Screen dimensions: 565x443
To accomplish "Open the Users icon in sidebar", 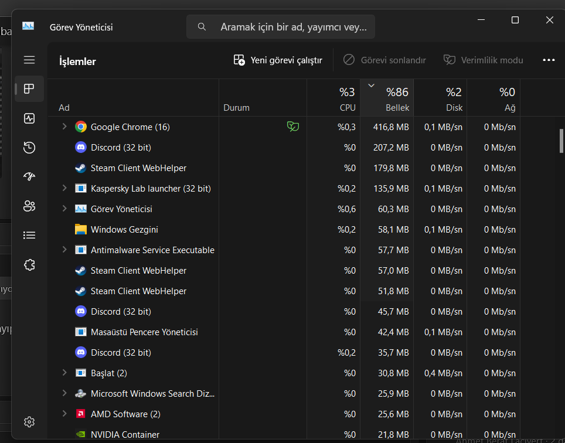I will [29, 206].
